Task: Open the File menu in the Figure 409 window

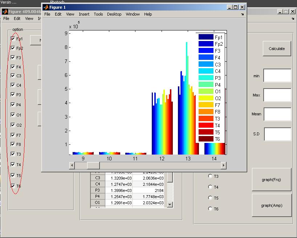Action: (x=6, y=19)
